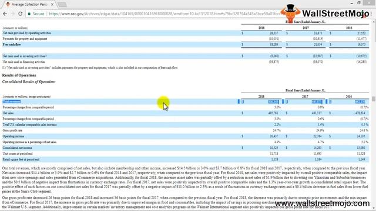This screenshot has width=376, height=211.
Task: Click Consolidated Results of Operations subheading
Action: (x=29, y=81)
